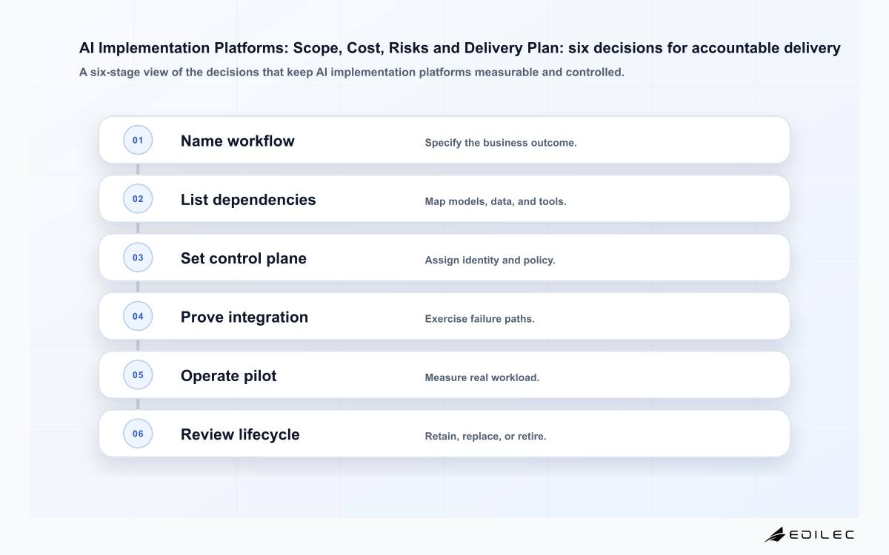The width and height of the screenshot is (889, 555).
Task: Click the main slide title heading
Action: [x=460, y=48]
